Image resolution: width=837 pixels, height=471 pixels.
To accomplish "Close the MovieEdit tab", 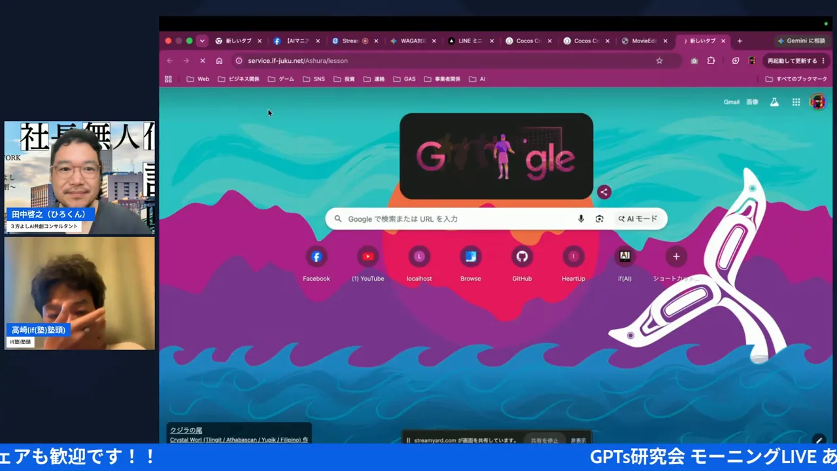I will tap(666, 41).
